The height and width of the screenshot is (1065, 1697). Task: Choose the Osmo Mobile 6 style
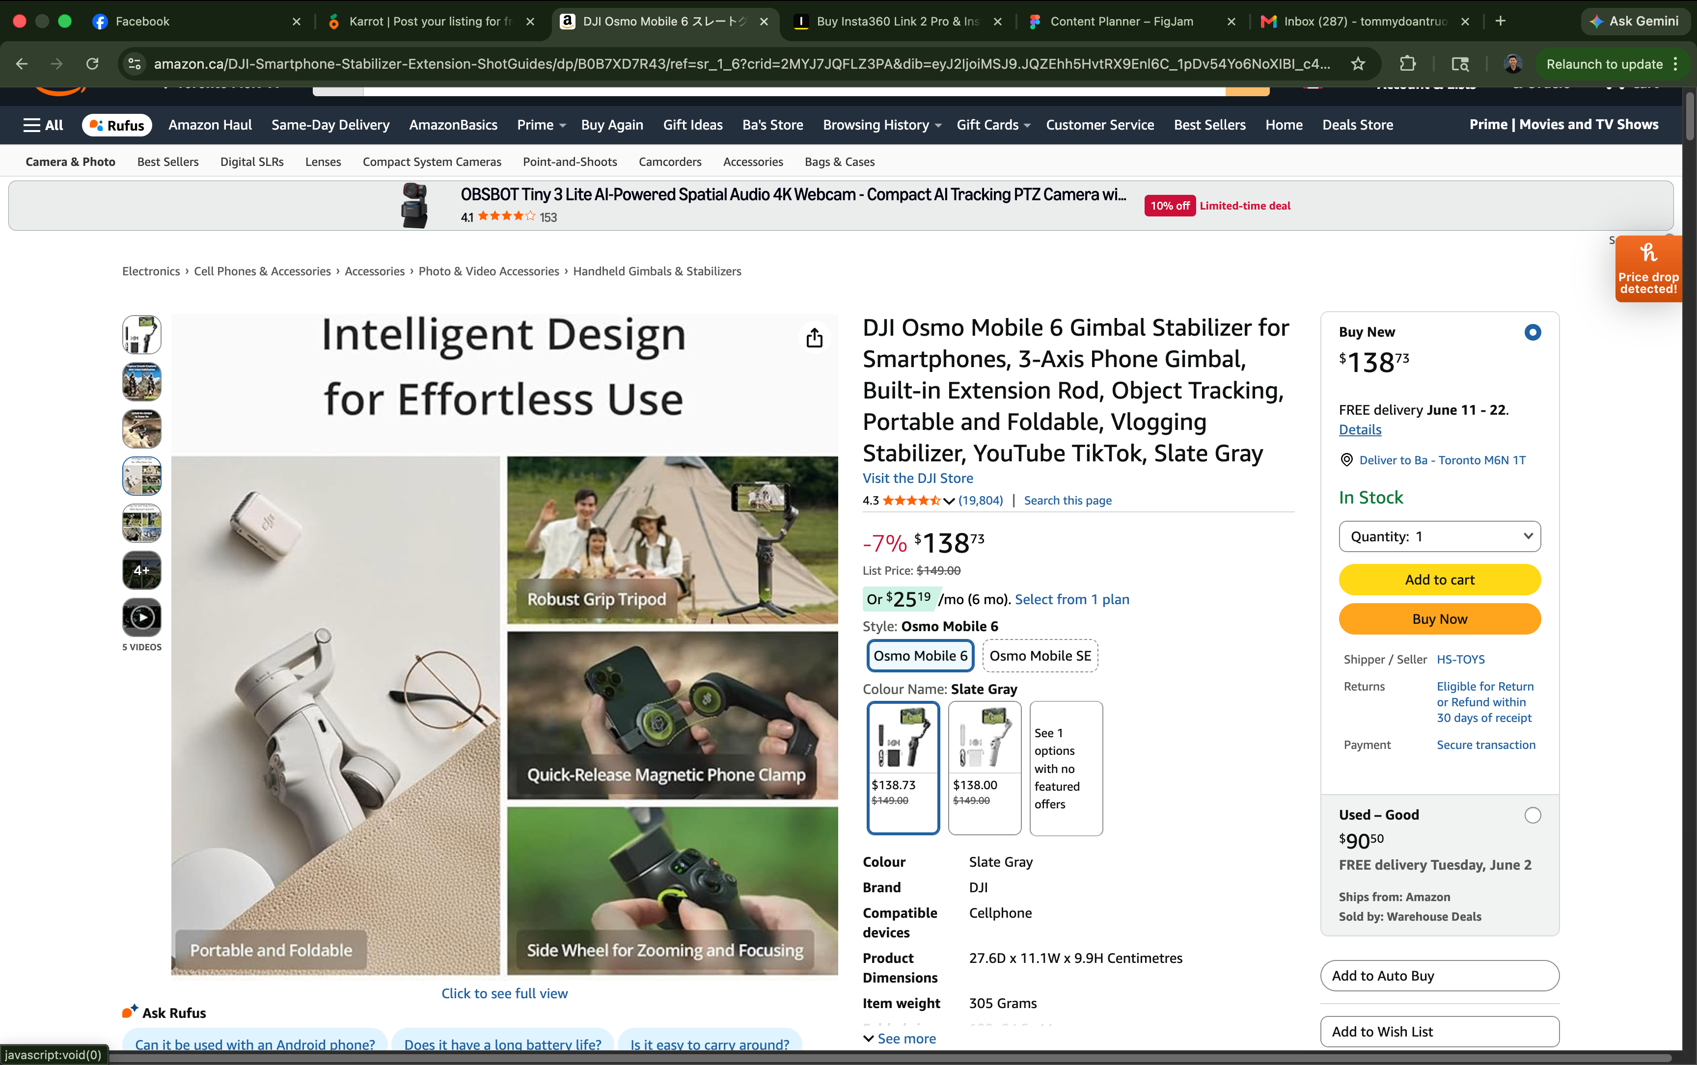[920, 656]
